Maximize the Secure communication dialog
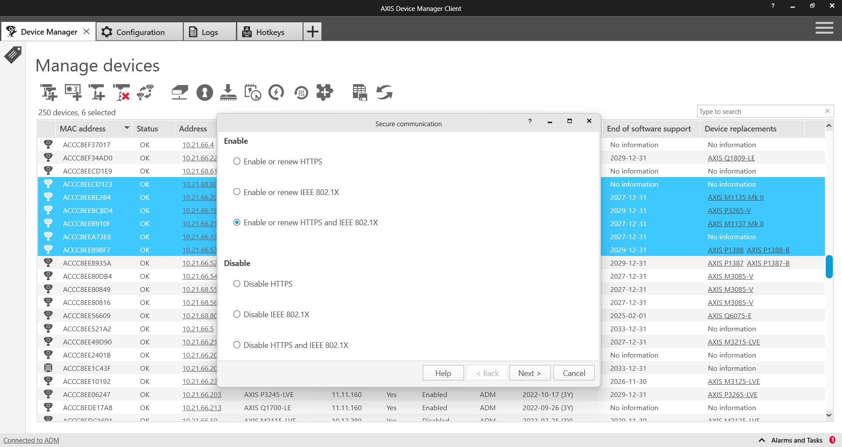Viewport: 842px width, 447px height. [x=569, y=121]
